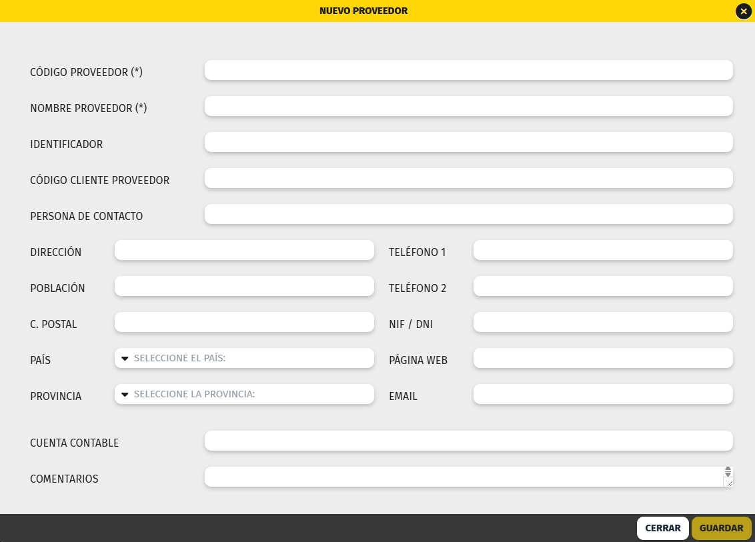Click the Provincia dropdown arrow icon

pos(125,395)
